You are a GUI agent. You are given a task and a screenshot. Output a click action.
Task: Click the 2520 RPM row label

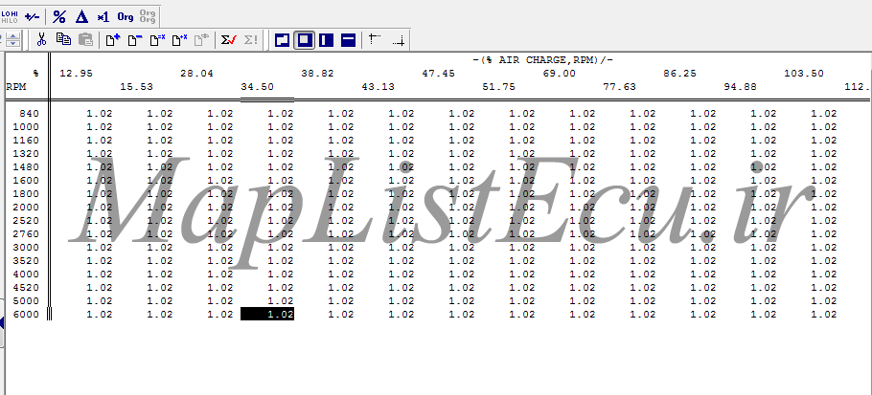pos(26,221)
